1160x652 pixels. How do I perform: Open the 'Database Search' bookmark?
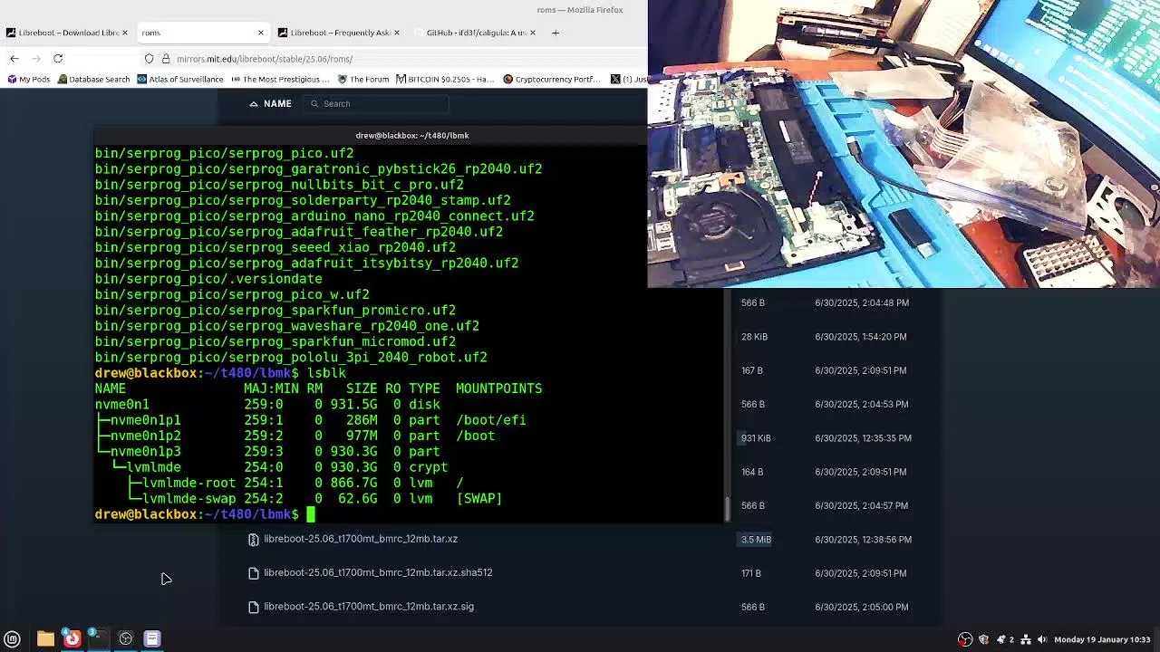93,79
